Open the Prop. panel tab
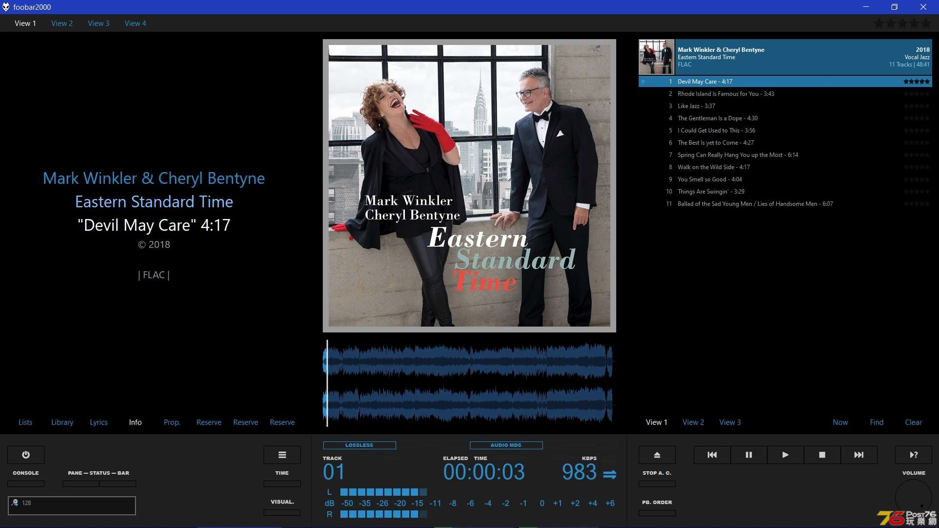The width and height of the screenshot is (939, 528). click(x=172, y=422)
